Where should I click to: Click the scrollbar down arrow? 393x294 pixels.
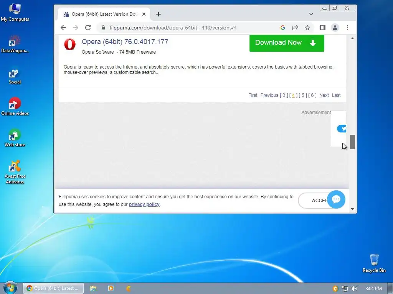coord(352,209)
